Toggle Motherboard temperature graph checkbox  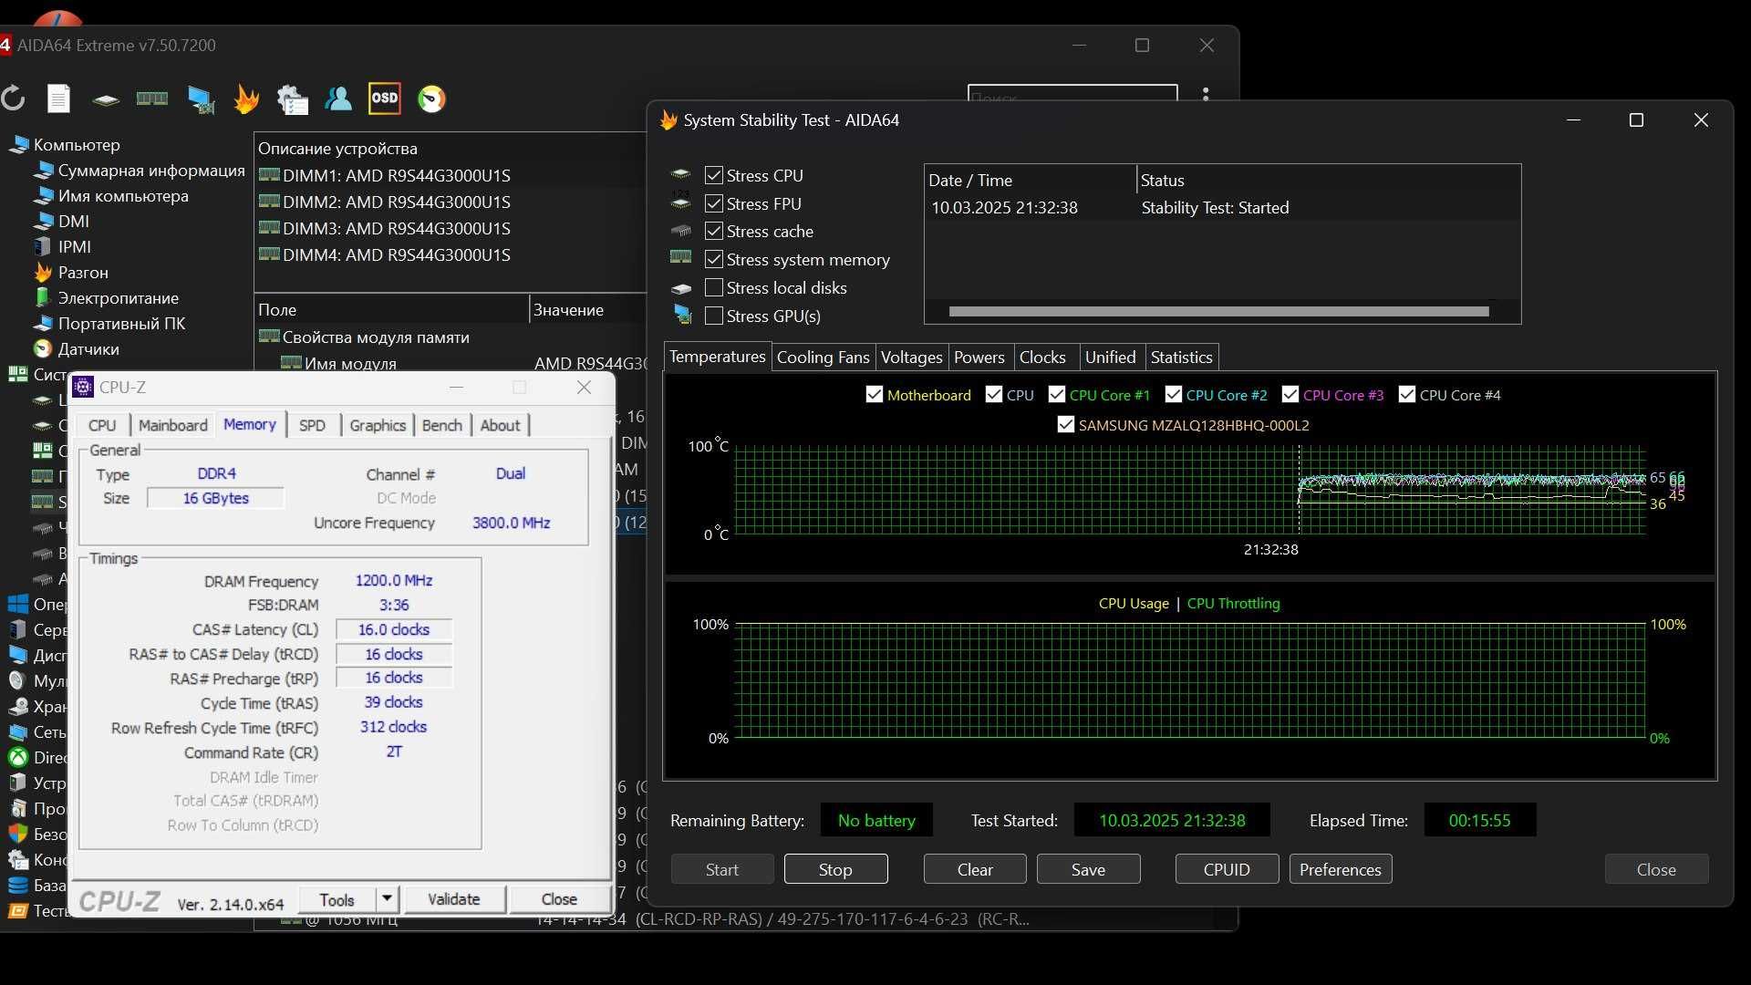875,394
